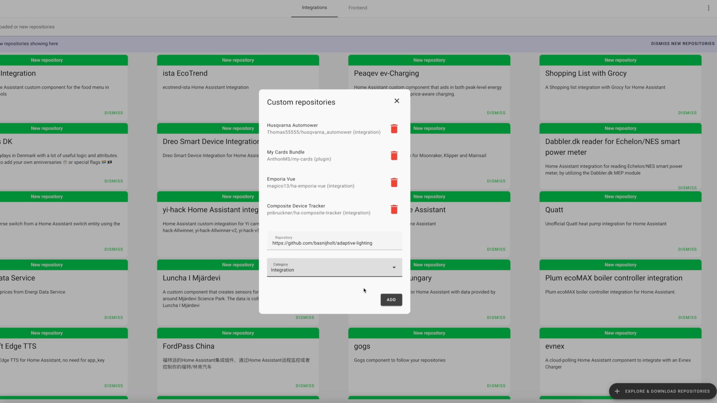The height and width of the screenshot is (403, 717).
Task: Dismiss the gogs repository card
Action: coord(496,386)
